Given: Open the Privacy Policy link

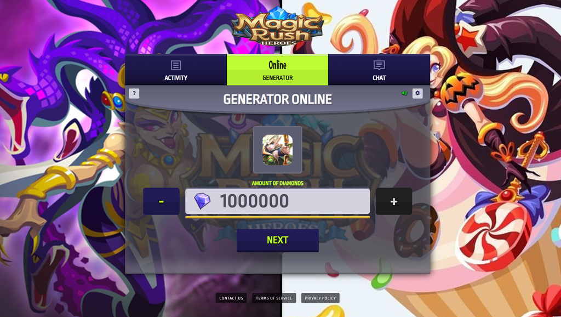Looking at the screenshot, I should (320, 298).
